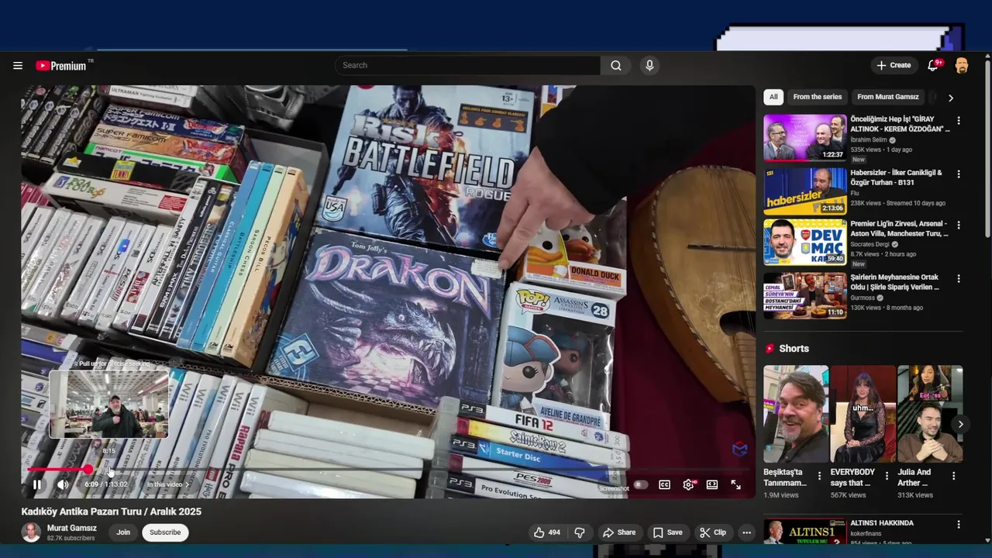Open the hamburger guide menu
This screenshot has width=992, height=558.
(18, 66)
